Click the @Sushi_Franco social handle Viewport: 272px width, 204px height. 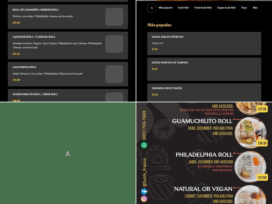pos(144,173)
